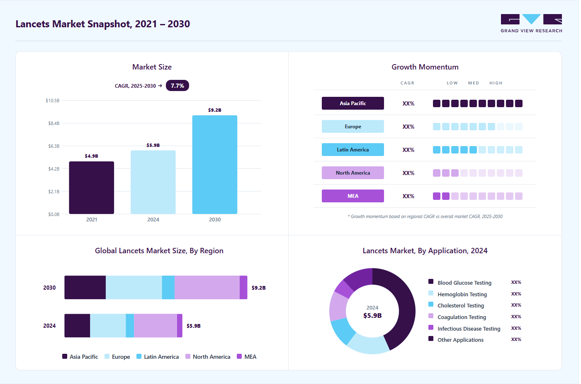The image size is (581, 384).
Task: Click the Cholesterol Testing color swatch
Action: click(431, 304)
